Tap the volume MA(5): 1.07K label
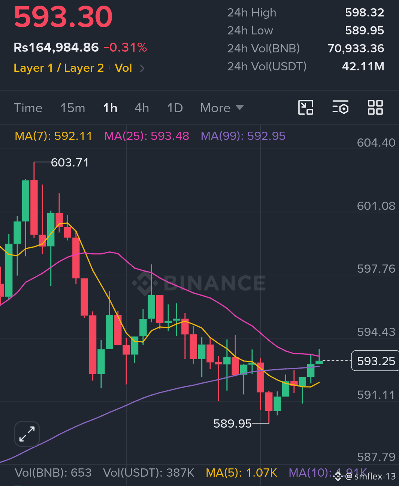 [x=242, y=473]
